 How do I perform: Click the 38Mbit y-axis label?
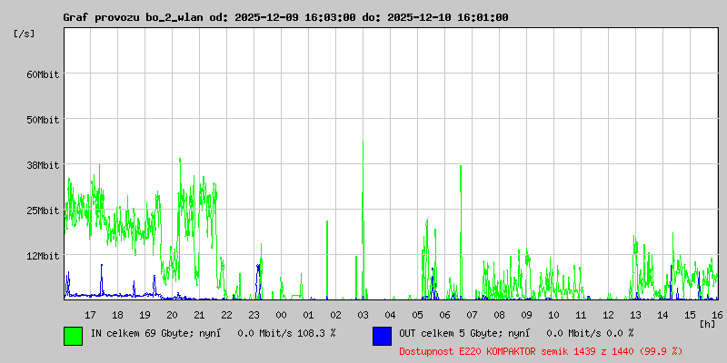[42, 165]
